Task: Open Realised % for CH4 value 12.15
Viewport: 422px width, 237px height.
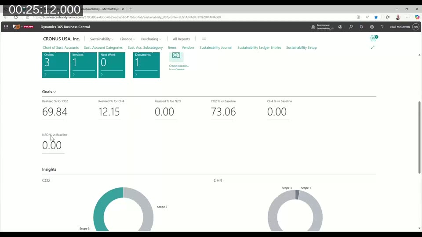Action: (109, 112)
